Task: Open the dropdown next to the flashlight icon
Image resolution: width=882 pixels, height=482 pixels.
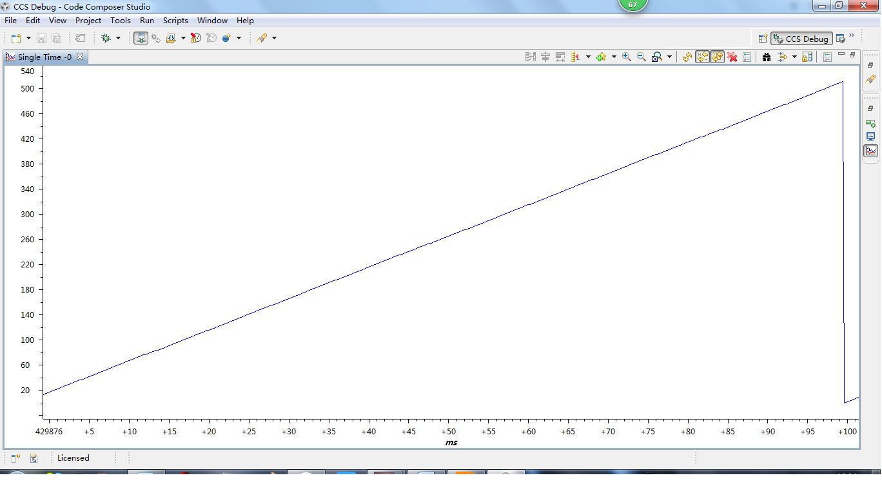Action: (x=274, y=39)
